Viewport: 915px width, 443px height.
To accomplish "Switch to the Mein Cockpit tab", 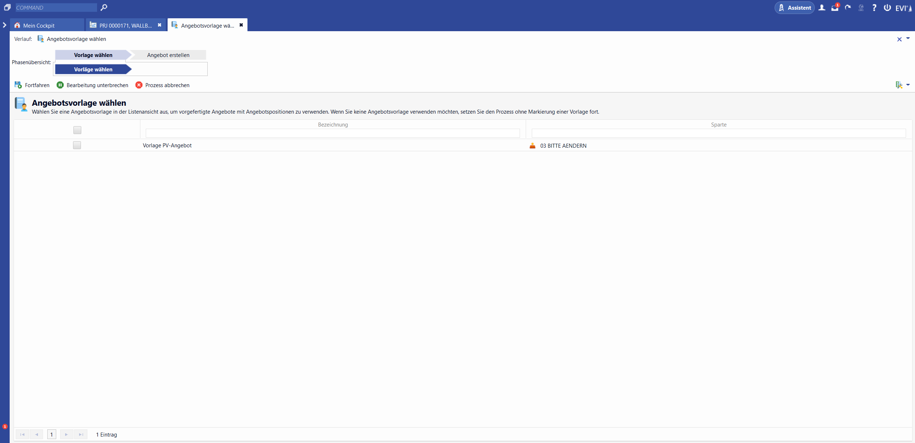I will pos(39,25).
